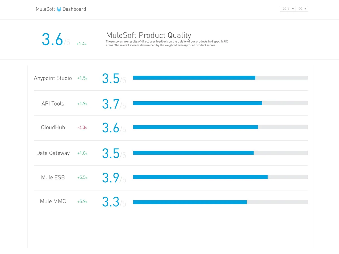
Task: Click the Mule ESB 3.9 score value
Action: tap(111, 178)
